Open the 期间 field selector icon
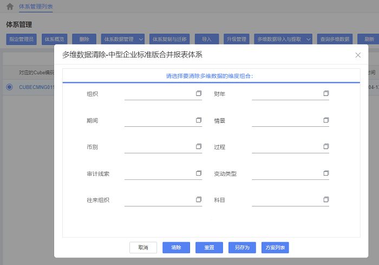 [x=199, y=120]
